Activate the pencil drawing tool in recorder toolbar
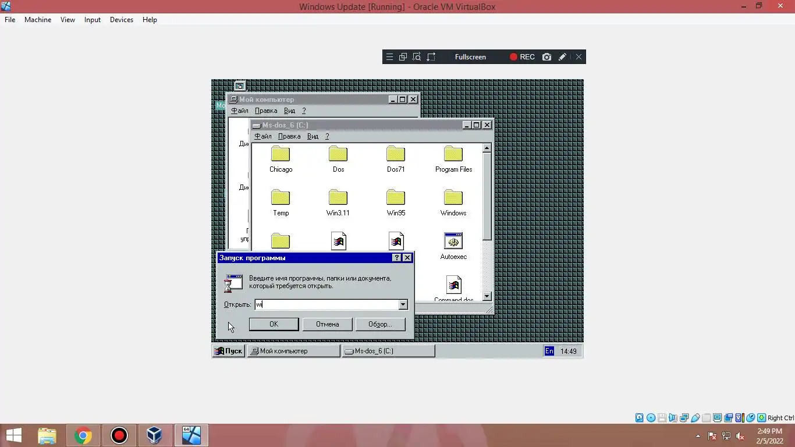 point(562,57)
